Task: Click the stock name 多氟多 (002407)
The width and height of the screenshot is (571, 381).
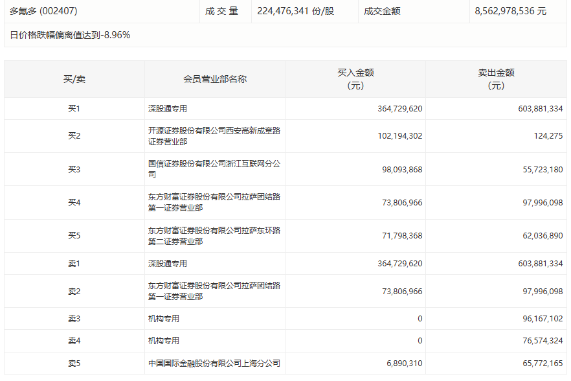Action: 42,11
